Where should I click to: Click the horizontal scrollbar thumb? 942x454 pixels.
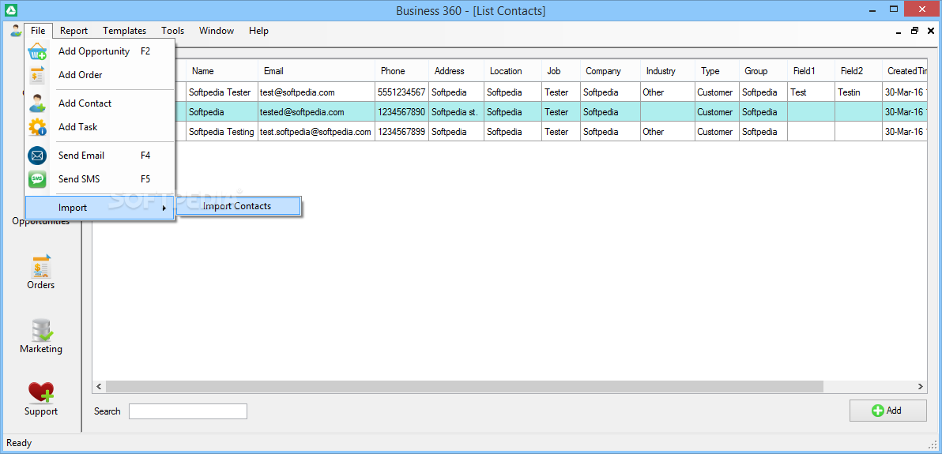coord(465,386)
